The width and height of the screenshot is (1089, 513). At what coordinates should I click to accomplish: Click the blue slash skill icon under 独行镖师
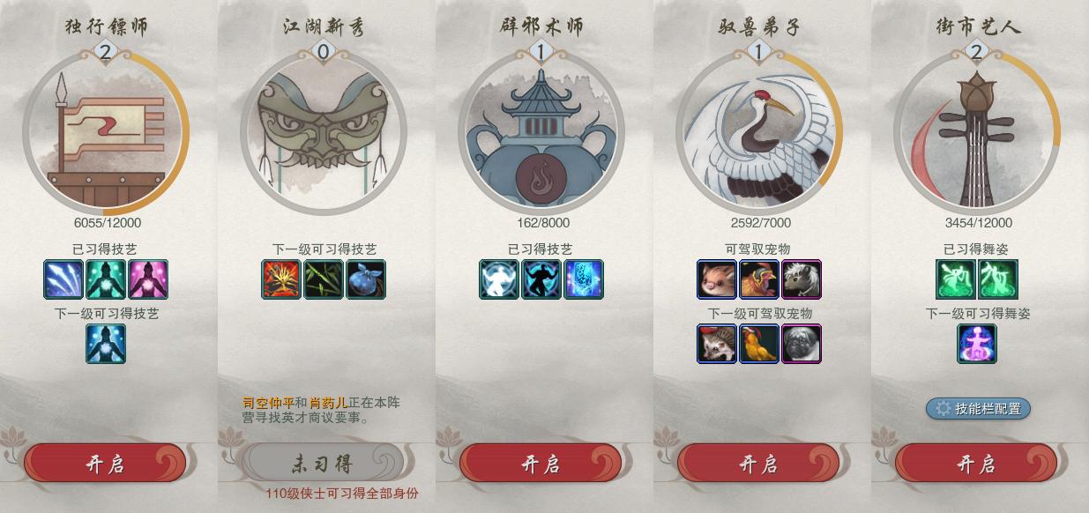[x=63, y=279]
